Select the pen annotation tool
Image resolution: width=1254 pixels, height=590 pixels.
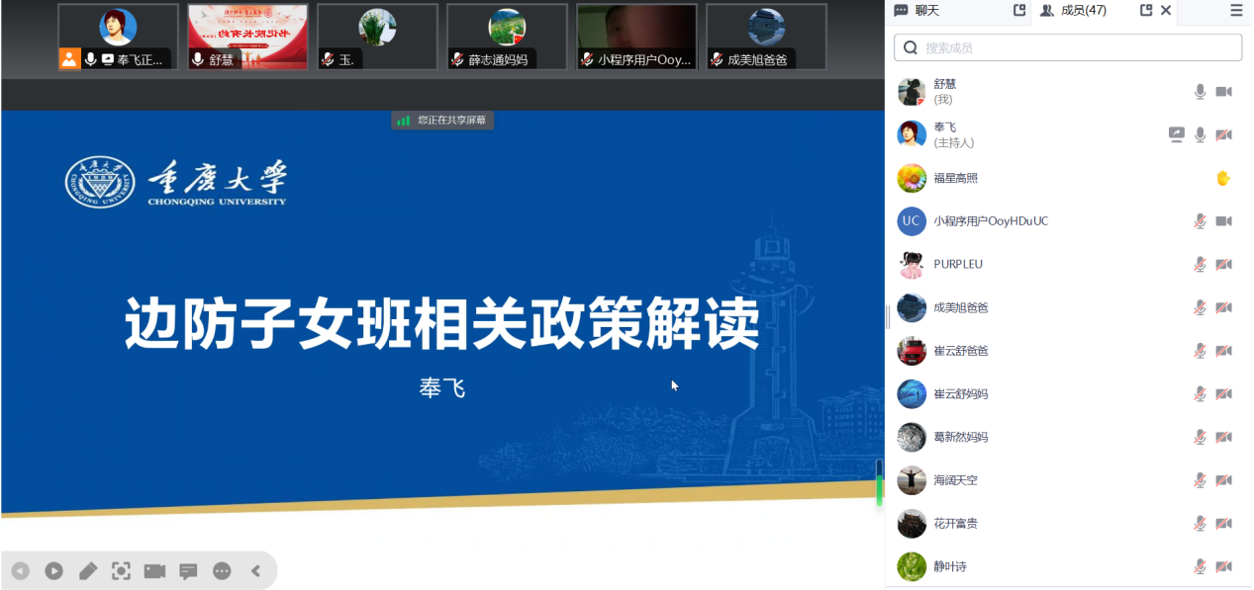click(x=88, y=570)
